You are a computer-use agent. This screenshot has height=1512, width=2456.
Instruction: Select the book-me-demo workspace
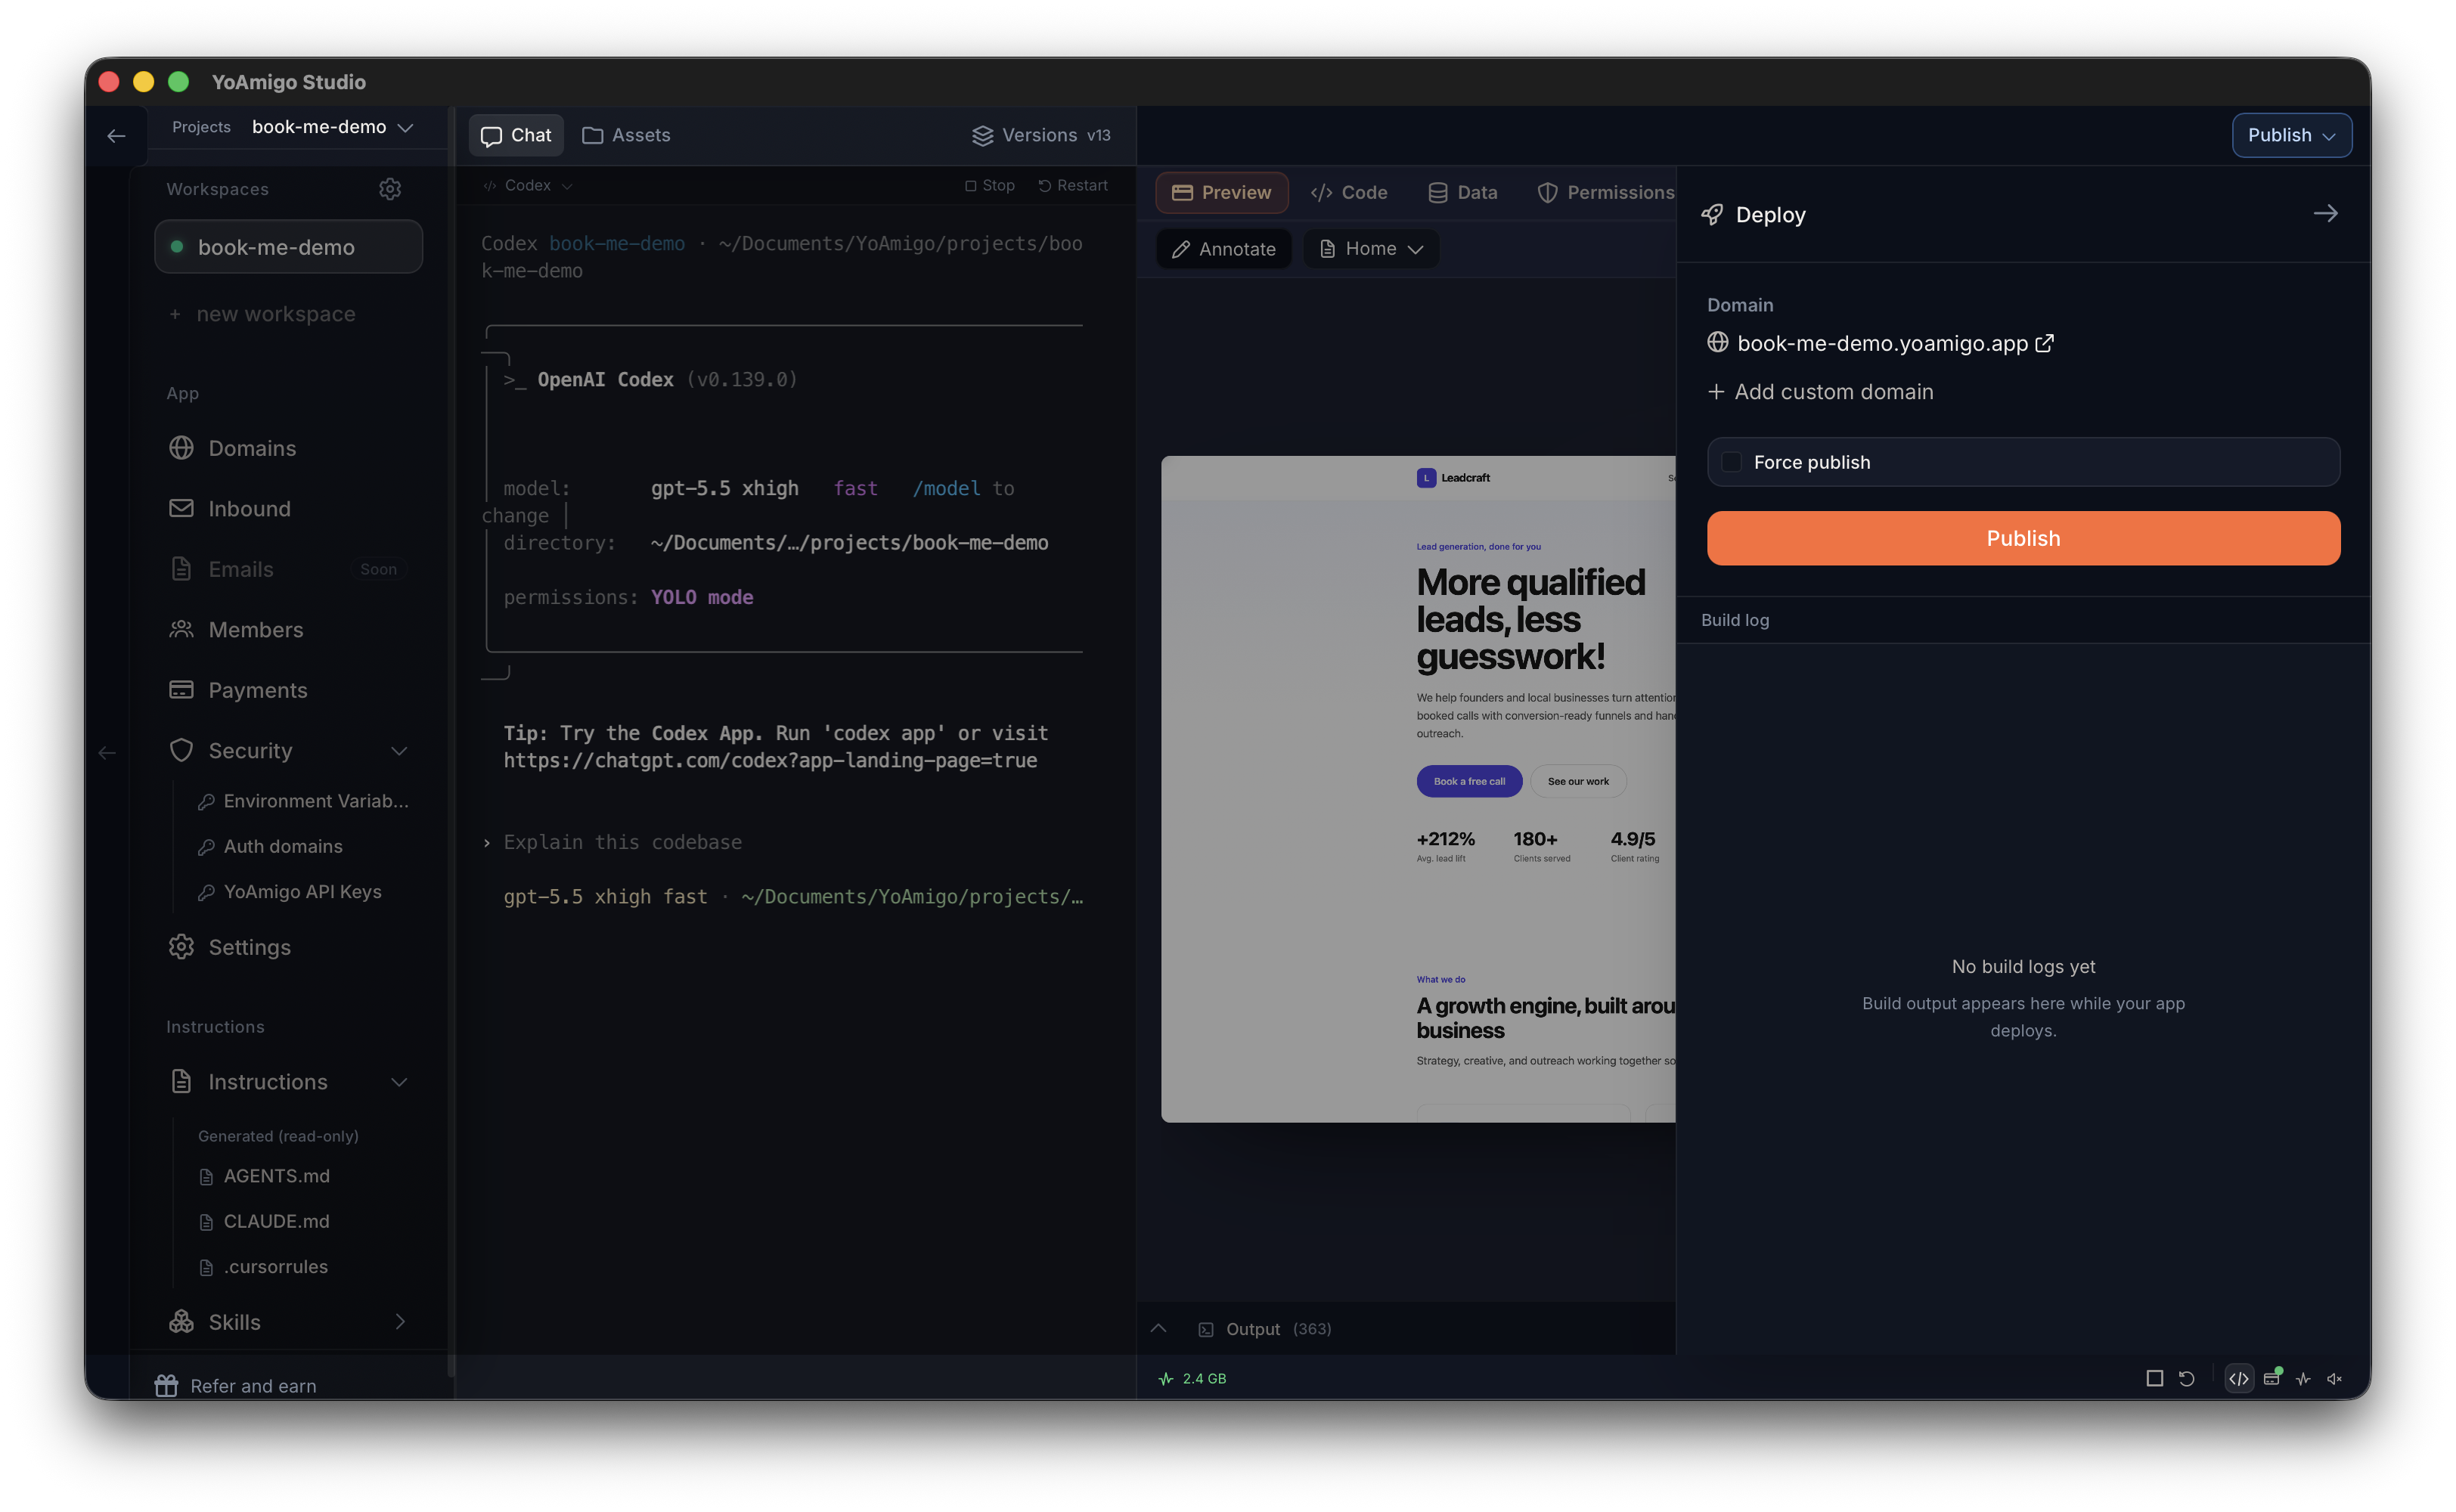[288, 247]
